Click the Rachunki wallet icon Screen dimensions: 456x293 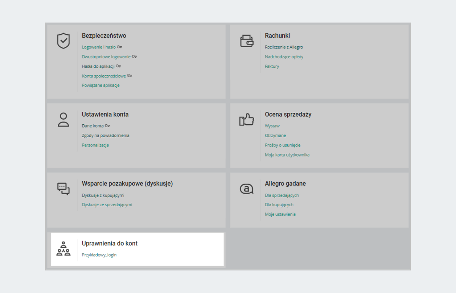point(247,41)
